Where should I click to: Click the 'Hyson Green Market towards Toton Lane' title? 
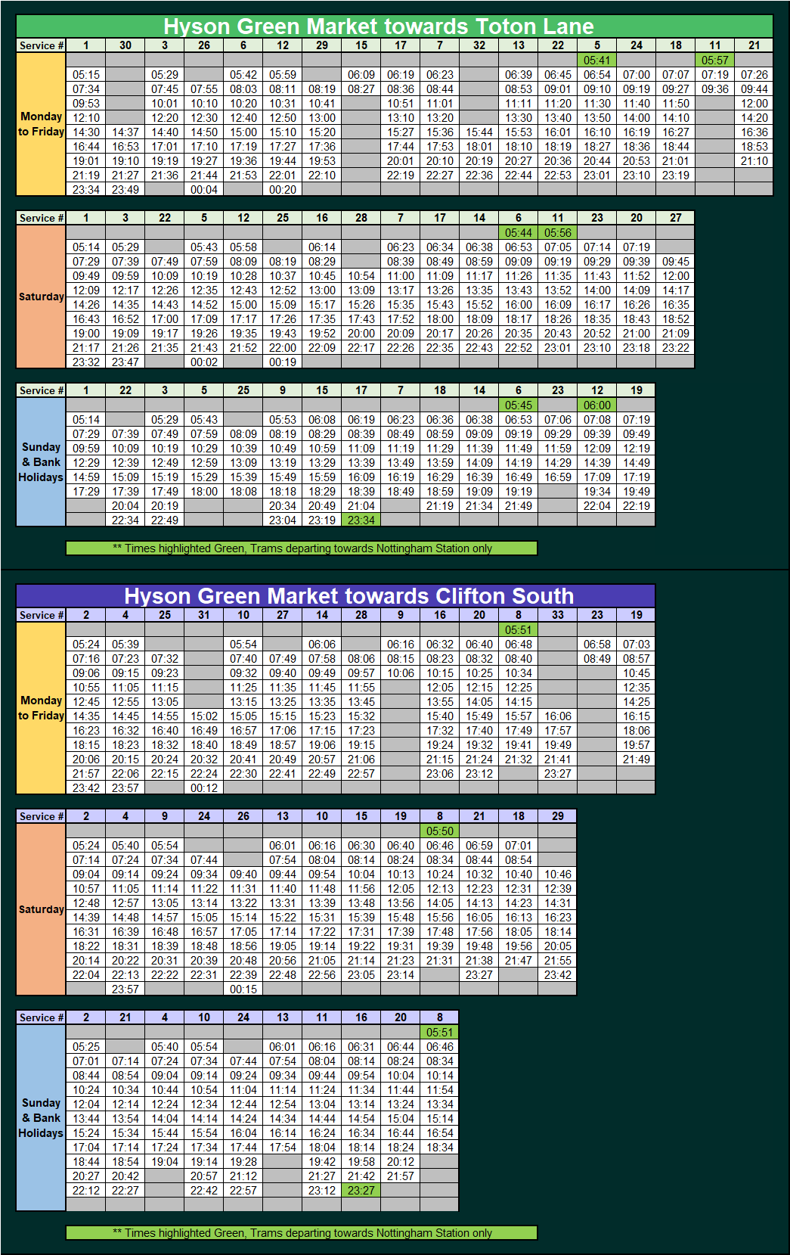[379, 26]
